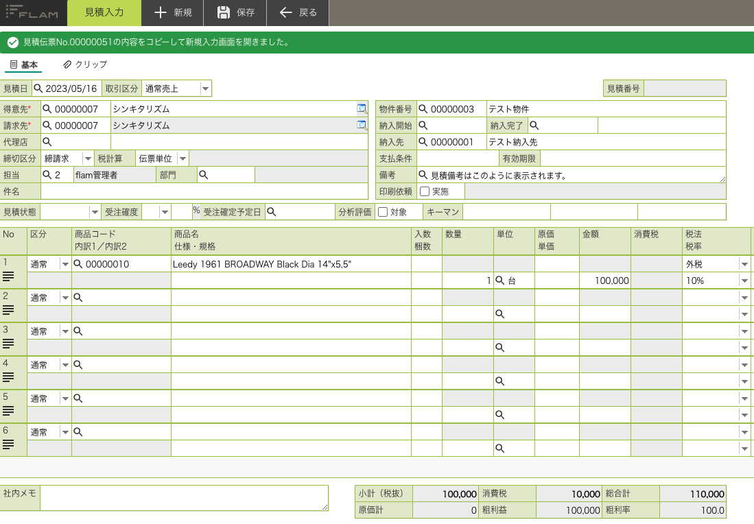
Task: Click the 100,000 amount in row 1
Action: click(x=605, y=281)
